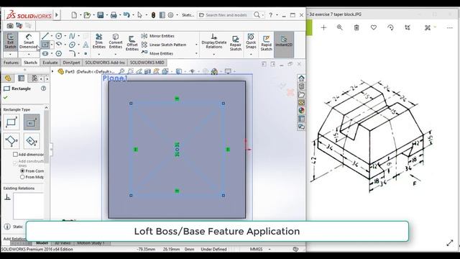This screenshot has height=259, width=460.
Task: Confirm rectangle with green checkmark
Action: (x=6, y=98)
